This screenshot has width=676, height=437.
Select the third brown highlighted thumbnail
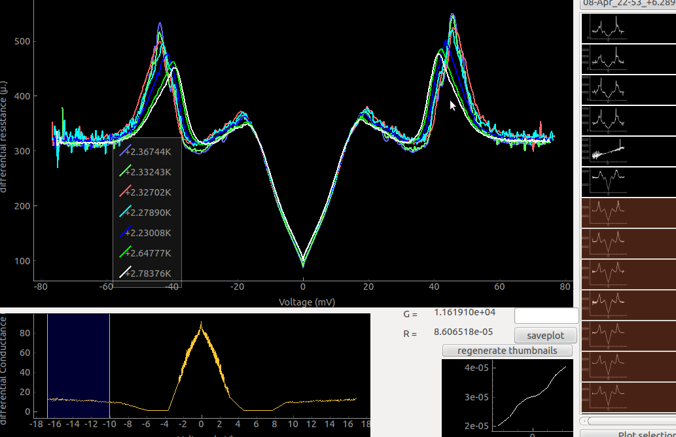coord(629,274)
